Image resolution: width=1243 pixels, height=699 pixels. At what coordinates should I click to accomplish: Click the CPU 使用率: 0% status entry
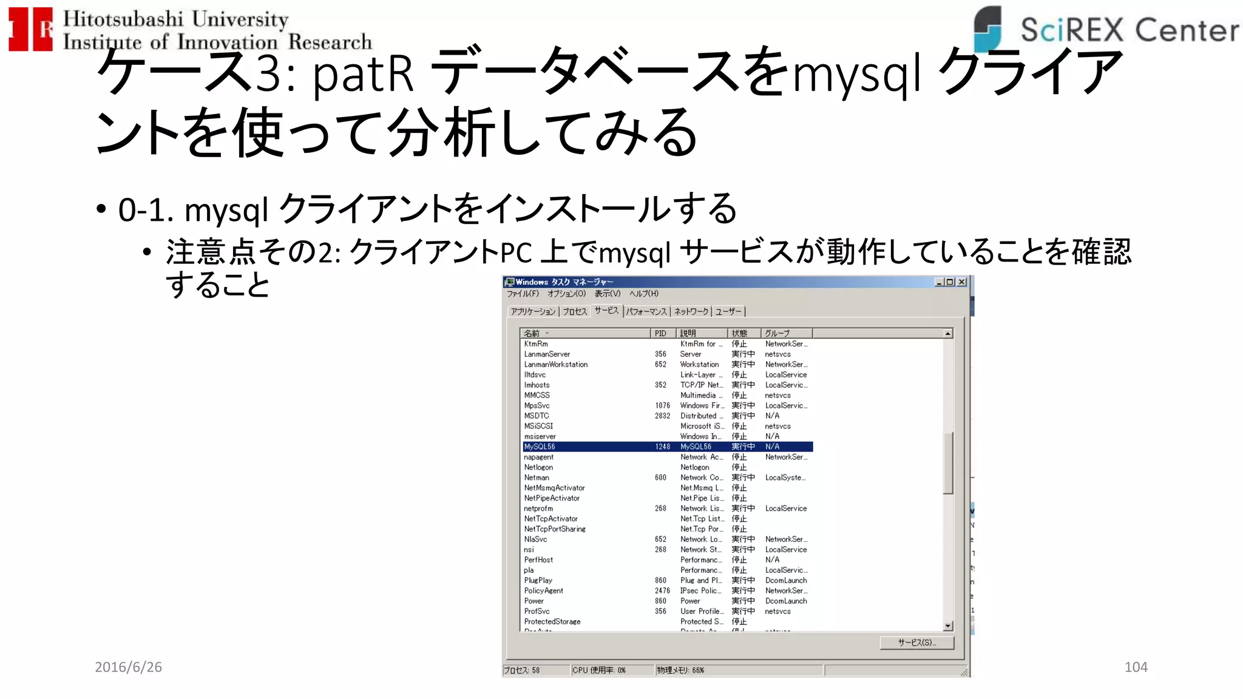point(613,670)
